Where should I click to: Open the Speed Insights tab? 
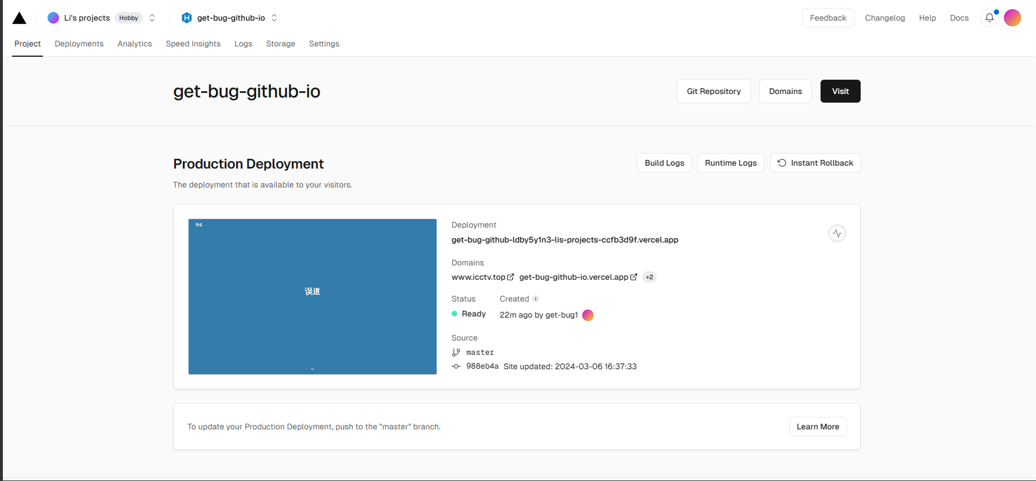coord(193,44)
